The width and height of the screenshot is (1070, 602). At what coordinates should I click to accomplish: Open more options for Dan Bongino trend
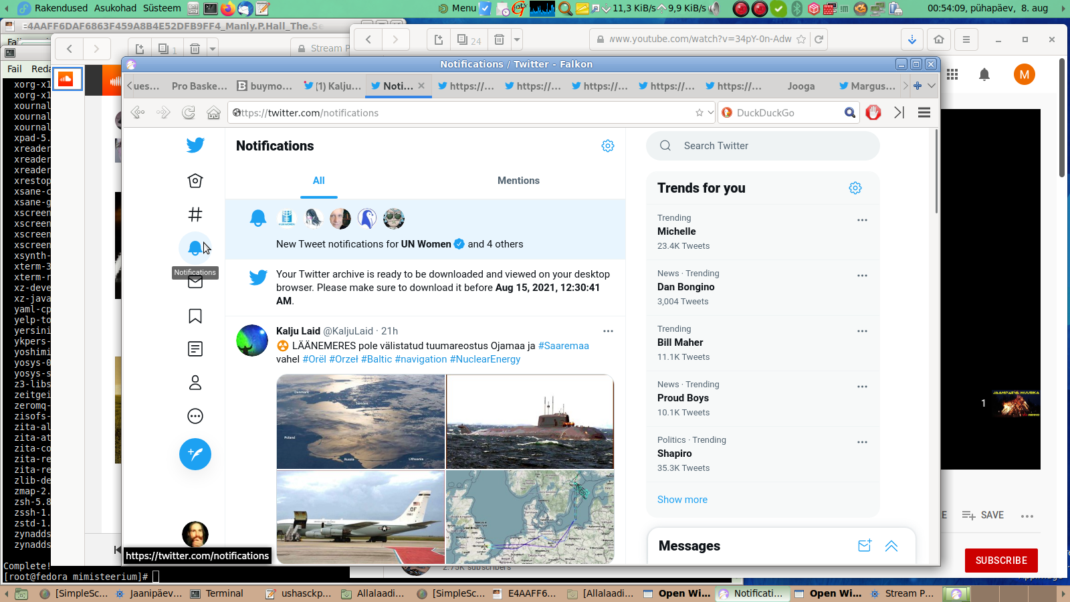pos(862,276)
